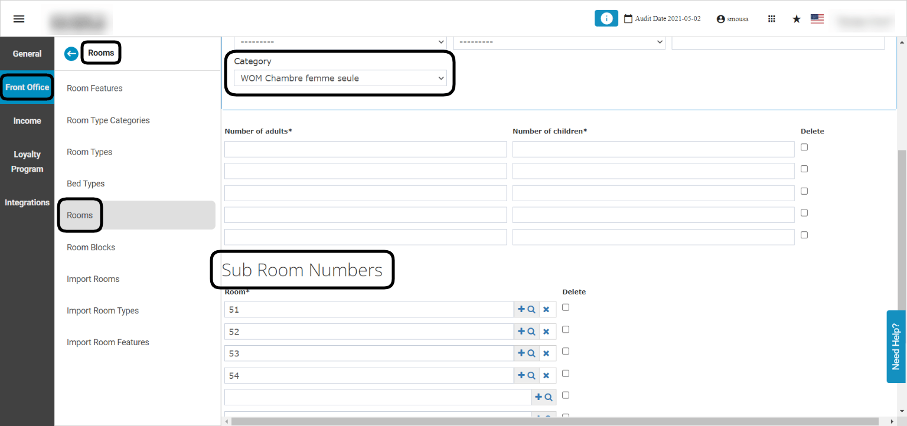Open the Loyalty Program section

(x=27, y=162)
